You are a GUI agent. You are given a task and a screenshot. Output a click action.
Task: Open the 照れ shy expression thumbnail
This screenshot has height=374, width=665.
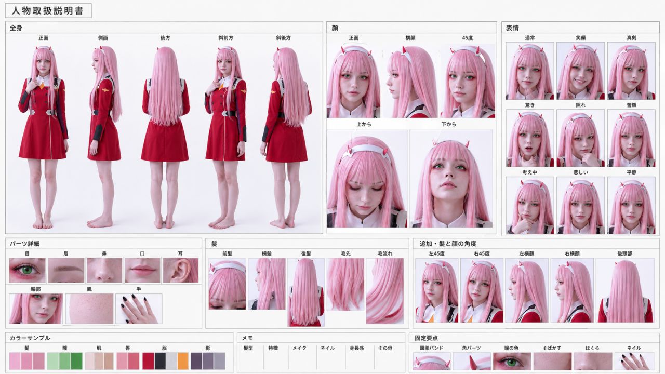click(x=581, y=138)
